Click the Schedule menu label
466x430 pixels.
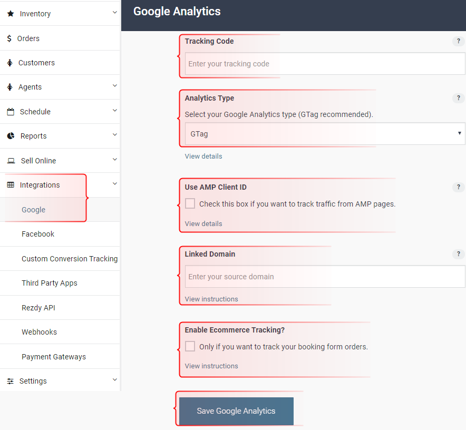(35, 112)
